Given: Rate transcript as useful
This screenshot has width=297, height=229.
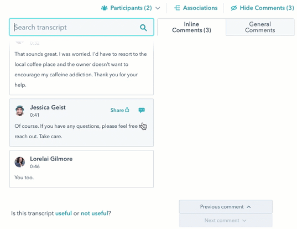Looking at the screenshot, I should (64, 214).
